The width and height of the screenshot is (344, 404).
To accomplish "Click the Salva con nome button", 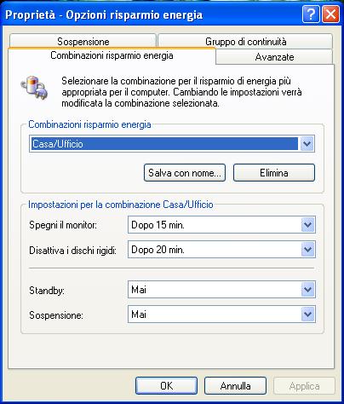I will click(185, 172).
